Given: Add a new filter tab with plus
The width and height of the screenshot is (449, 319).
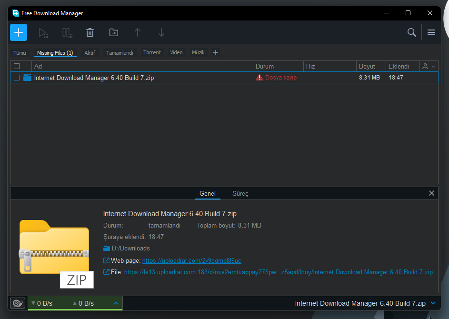Looking at the screenshot, I should (216, 52).
